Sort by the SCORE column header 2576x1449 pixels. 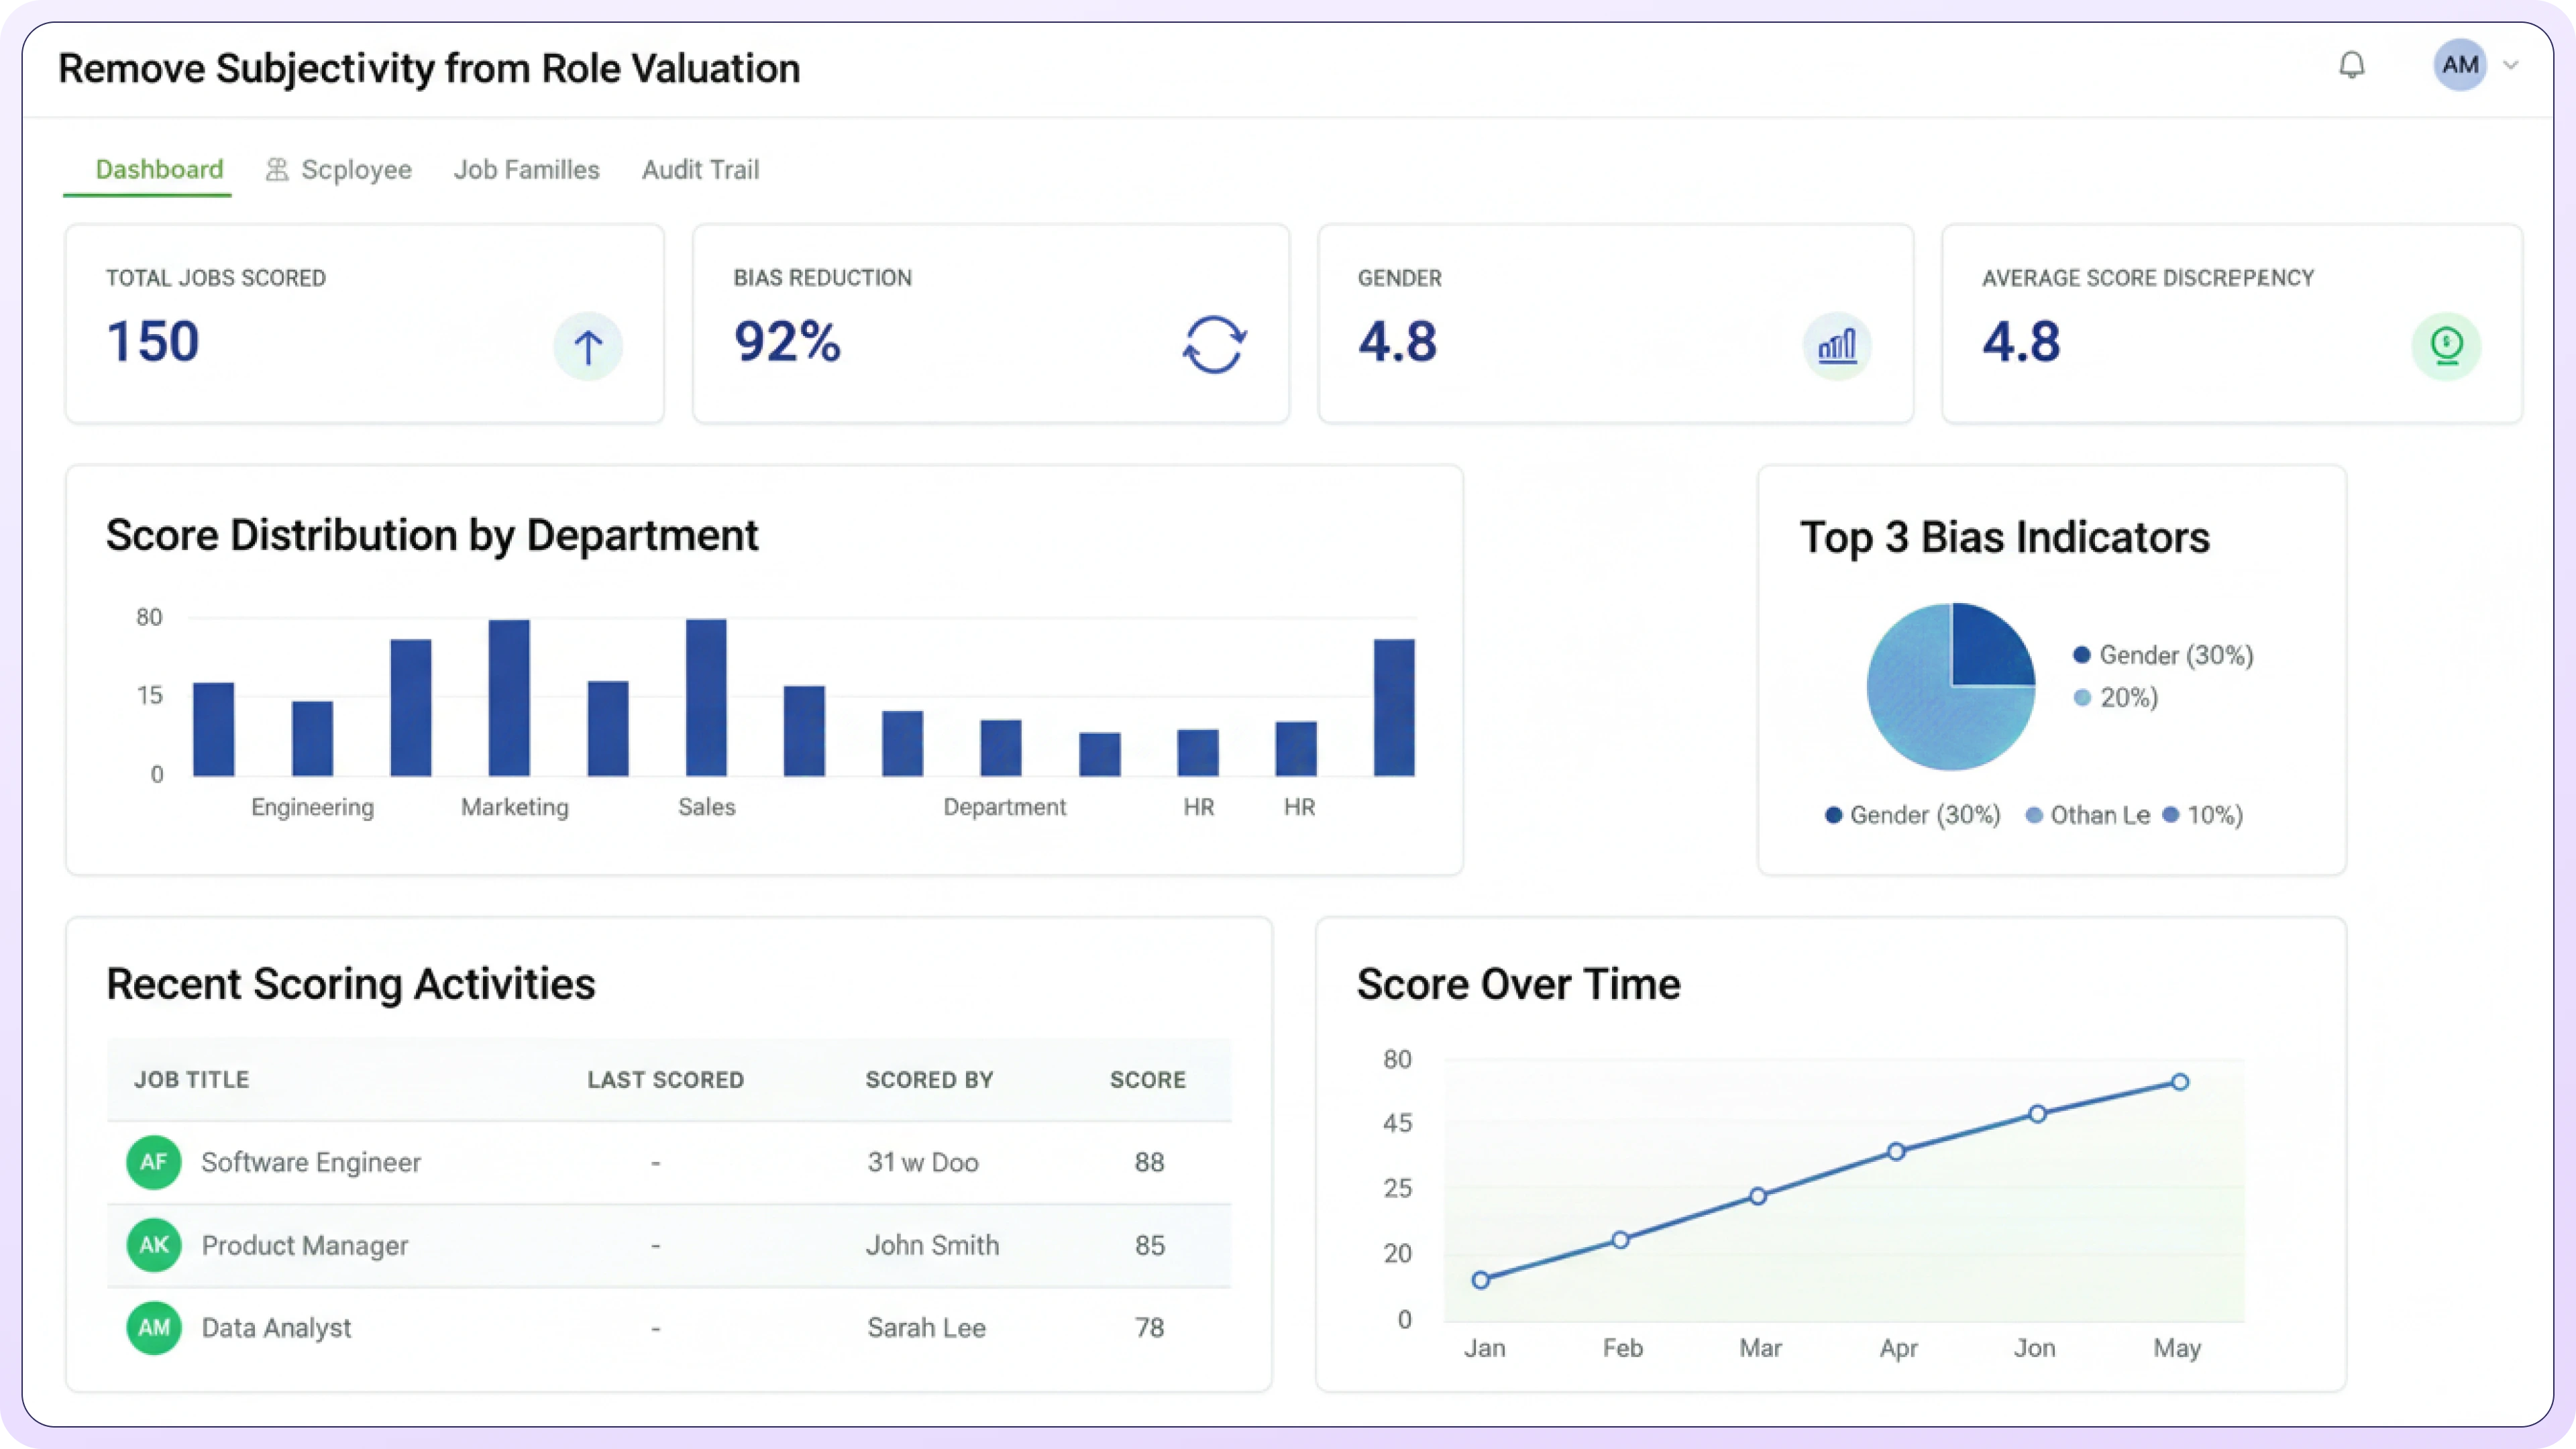click(1147, 1080)
